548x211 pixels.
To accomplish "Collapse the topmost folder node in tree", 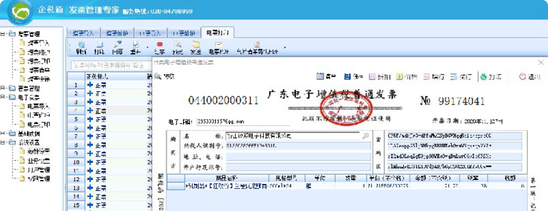I will (3, 34).
